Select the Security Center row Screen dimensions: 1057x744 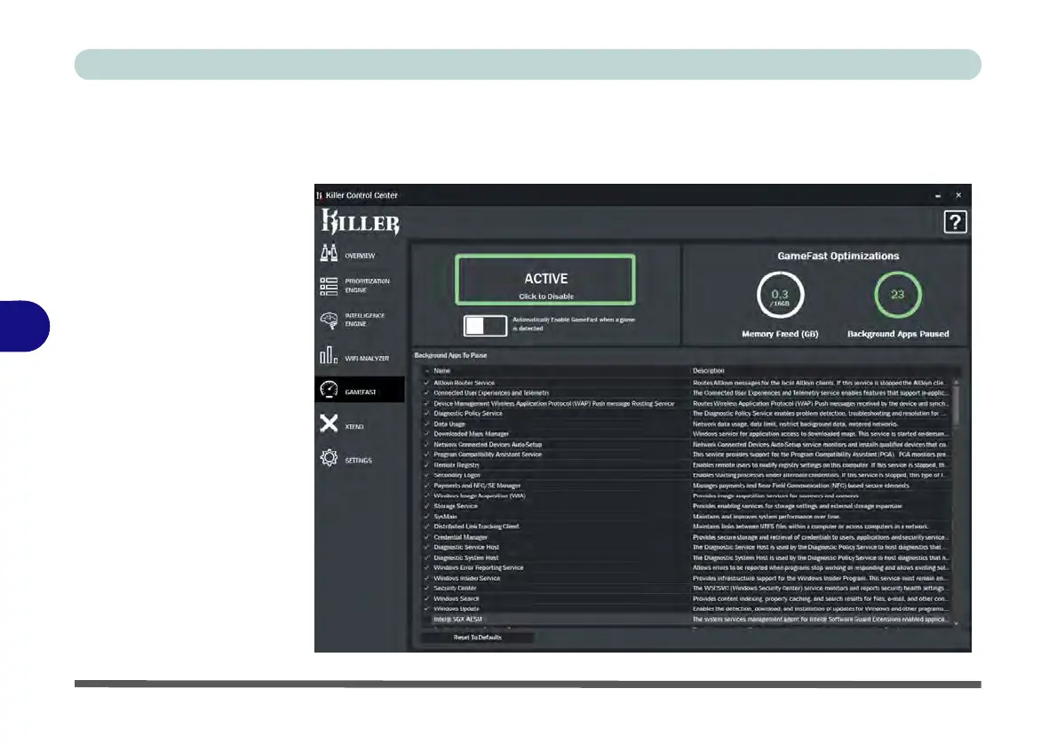[x=687, y=589]
